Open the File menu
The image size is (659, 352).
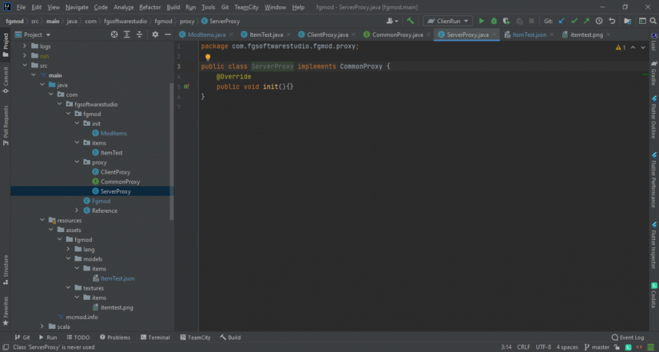pos(21,7)
